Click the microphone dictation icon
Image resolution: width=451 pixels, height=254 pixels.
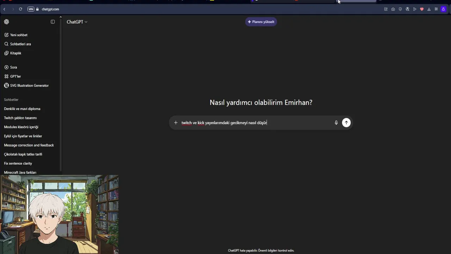click(336, 123)
